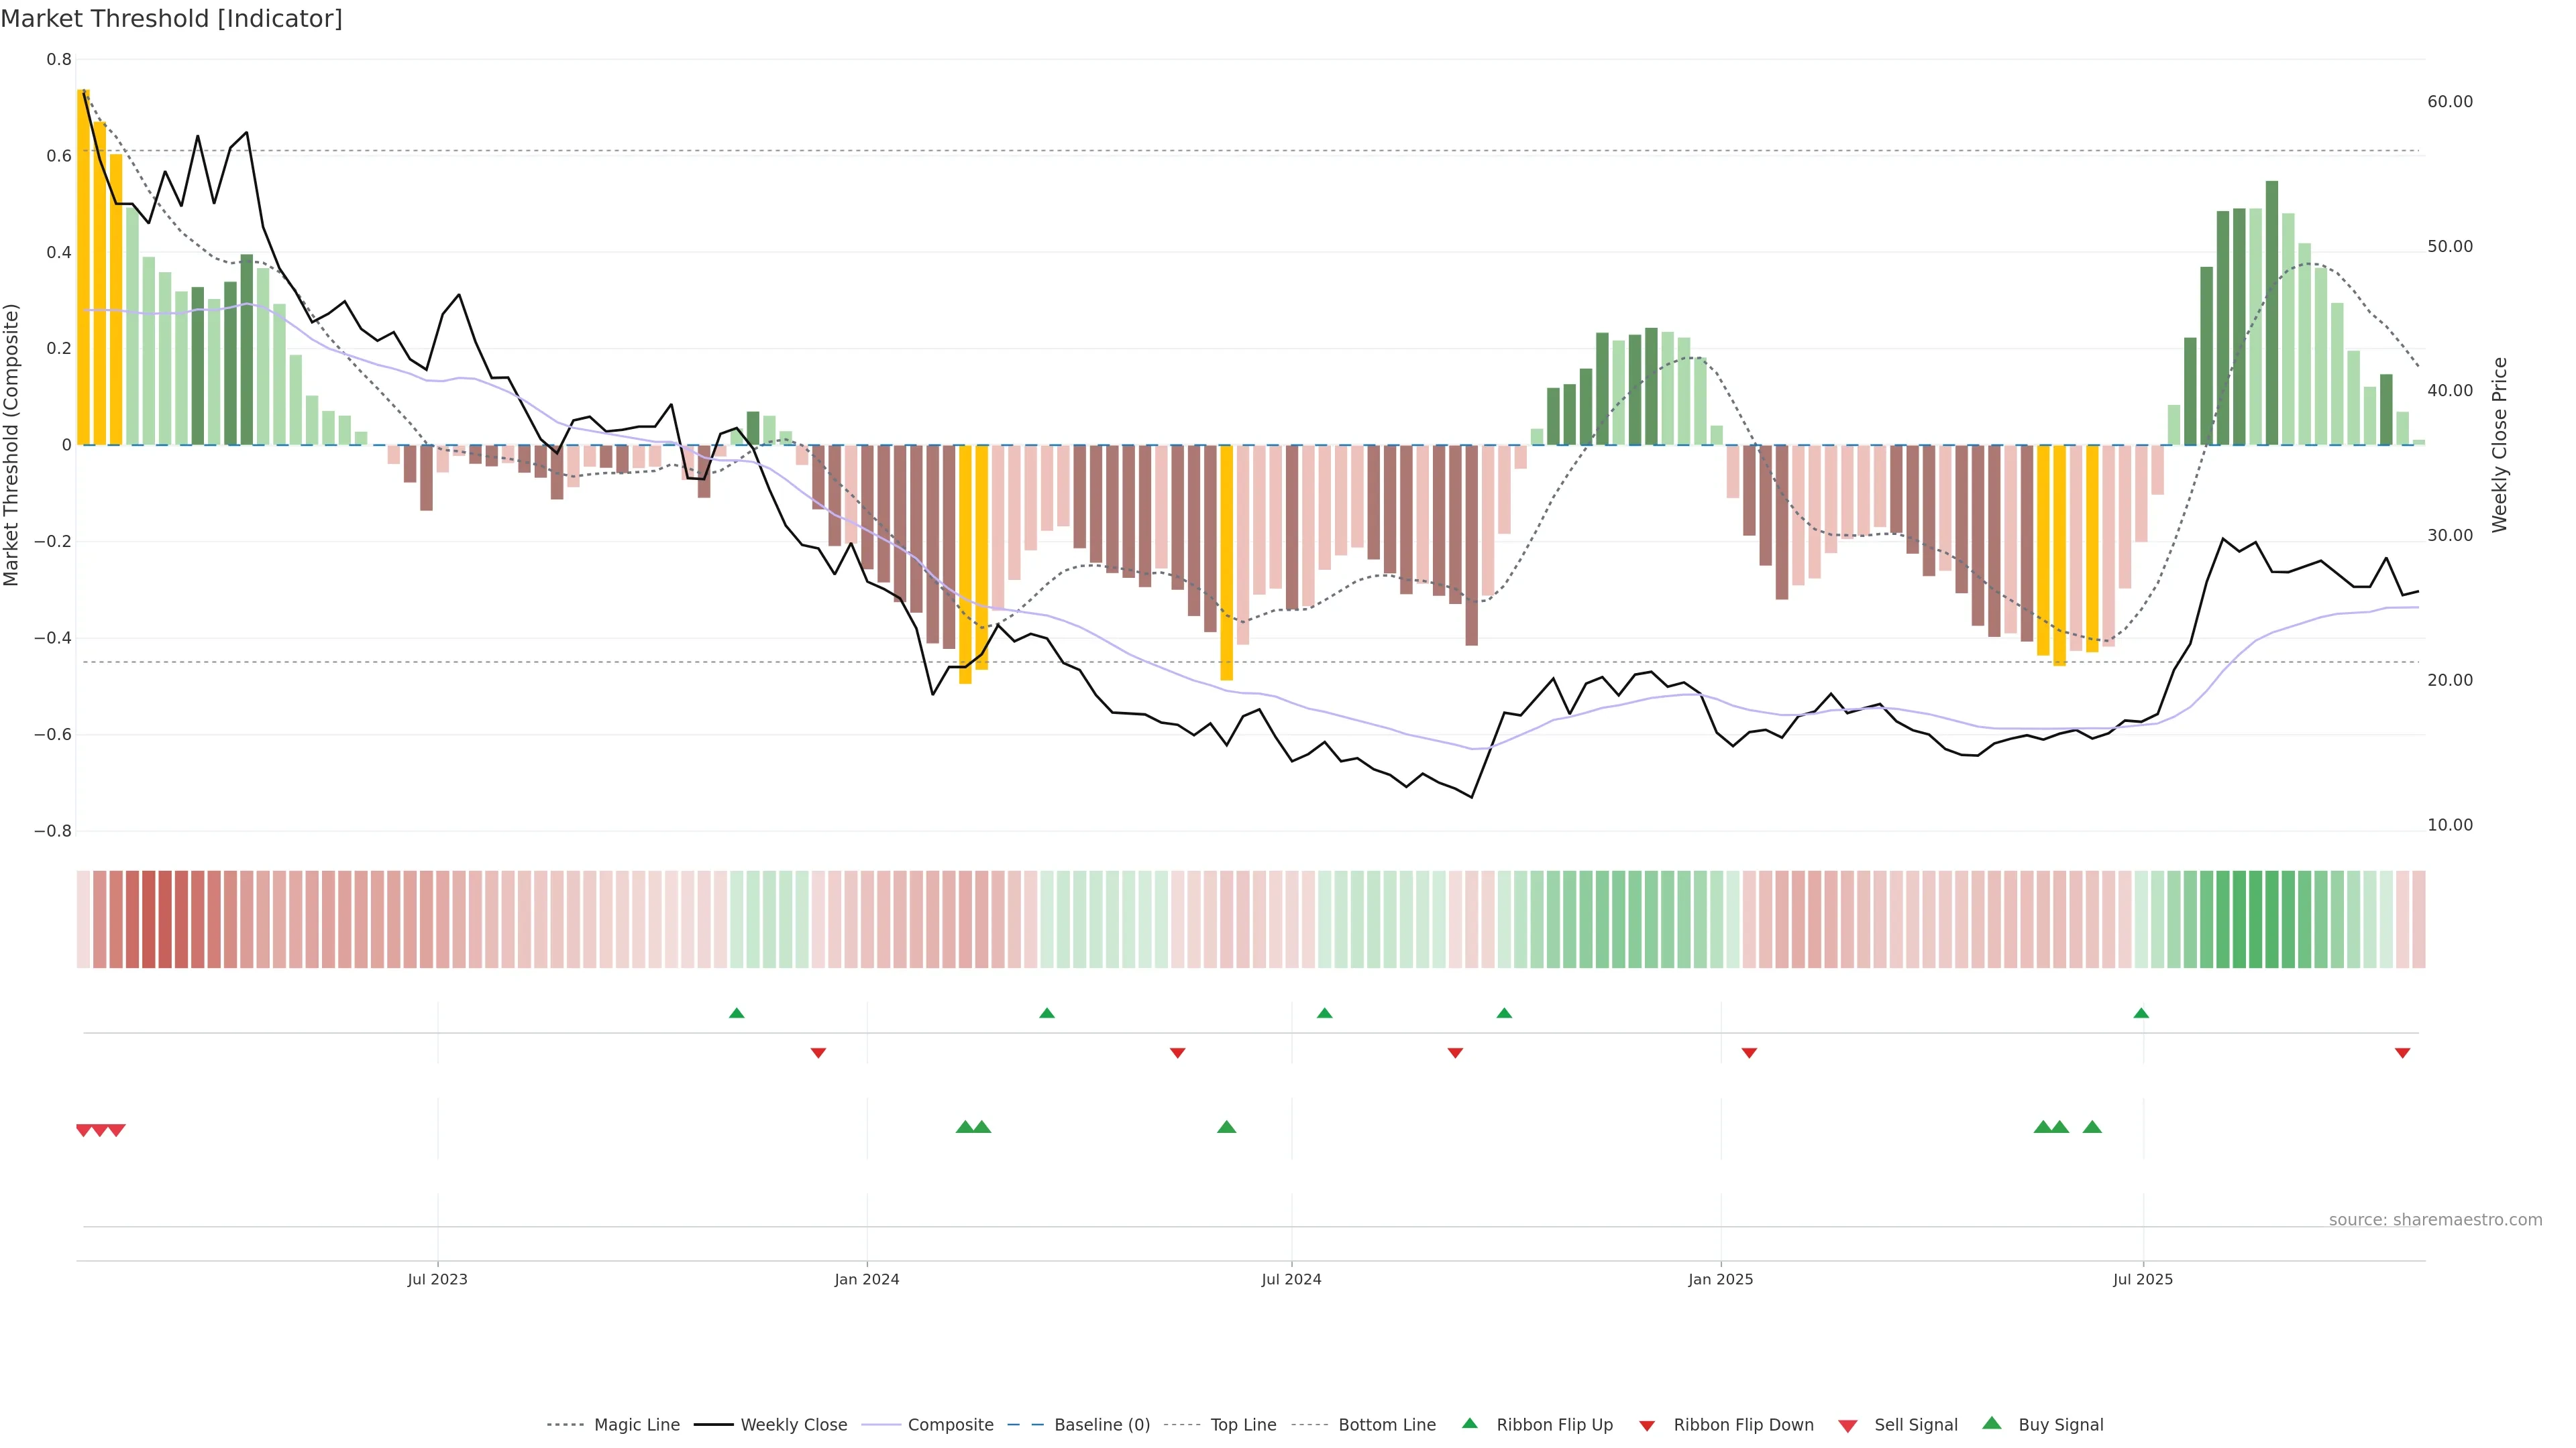The width and height of the screenshot is (2576, 1448).
Task: Click the Market Threshold [Indicator] chart title
Action: 171,19
